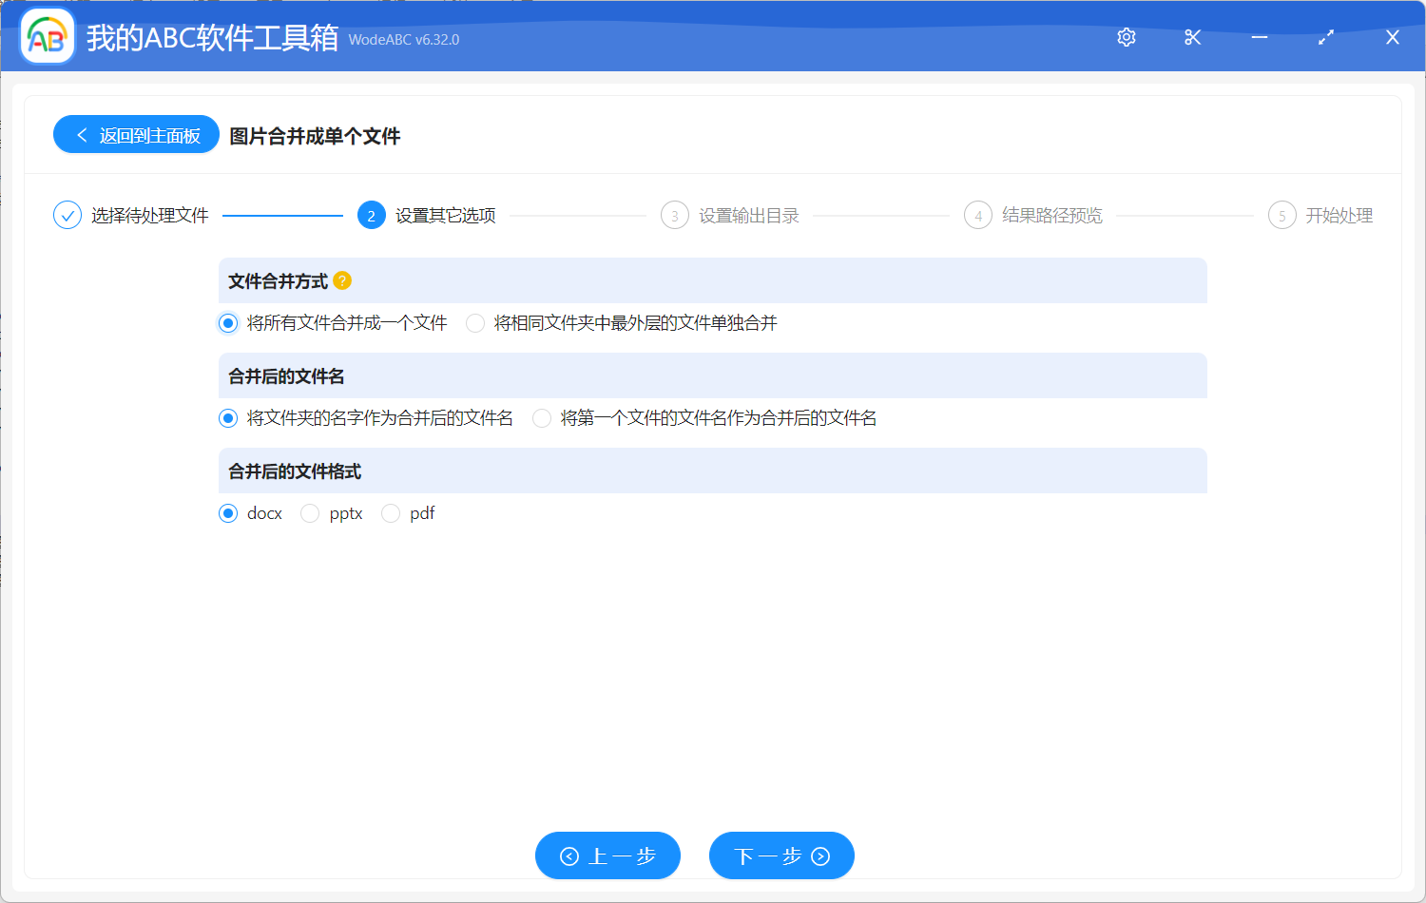Select the pdf output format
This screenshot has width=1426, height=903.
pos(391,512)
